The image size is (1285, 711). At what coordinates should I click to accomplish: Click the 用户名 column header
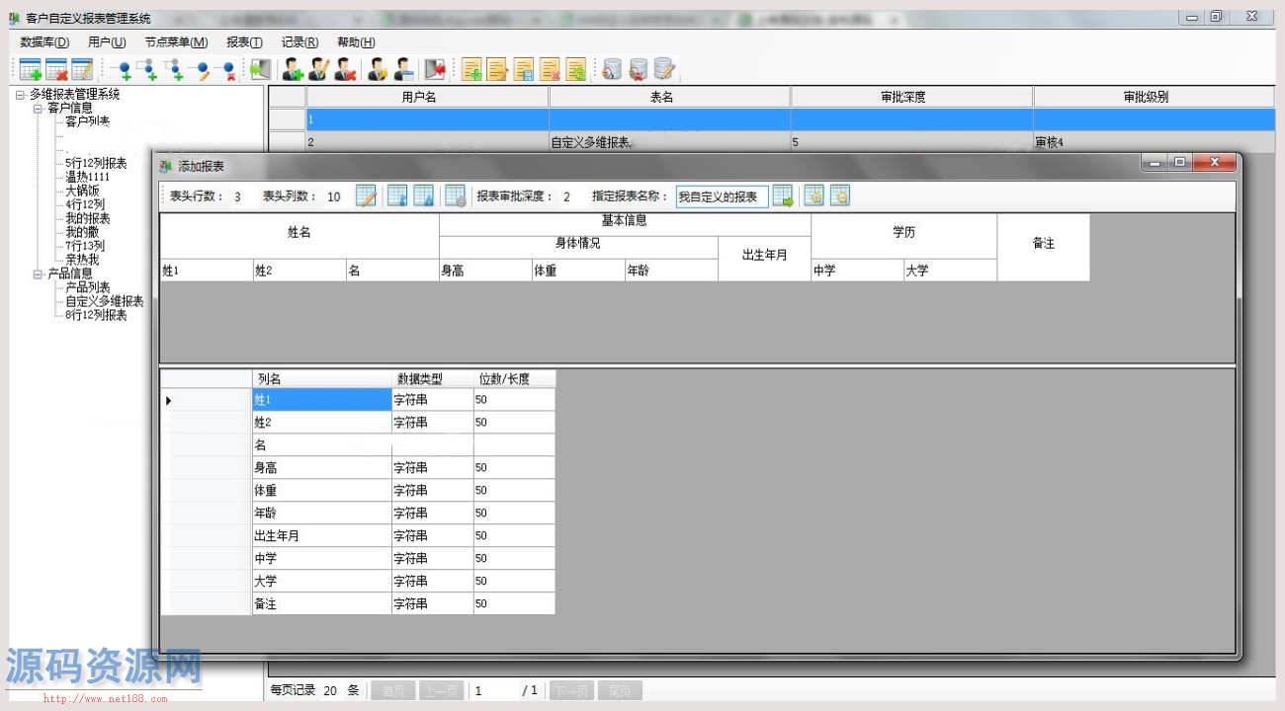427,97
